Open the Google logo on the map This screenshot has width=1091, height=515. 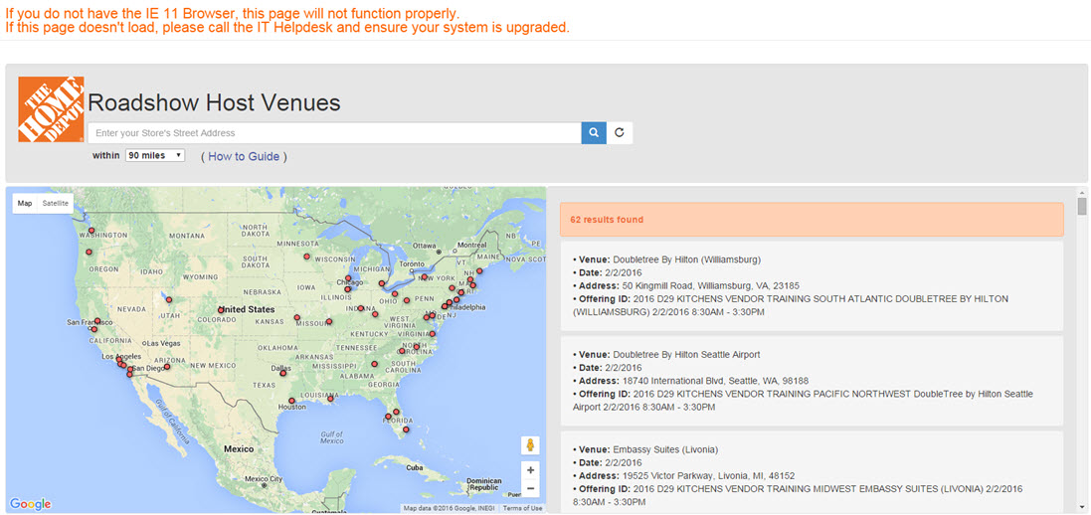[31, 504]
